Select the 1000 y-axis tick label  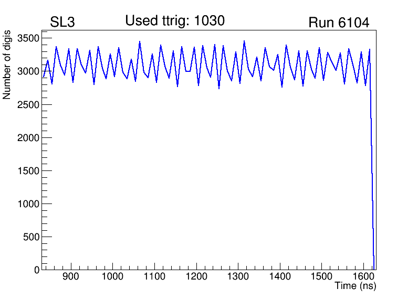(x=27, y=203)
